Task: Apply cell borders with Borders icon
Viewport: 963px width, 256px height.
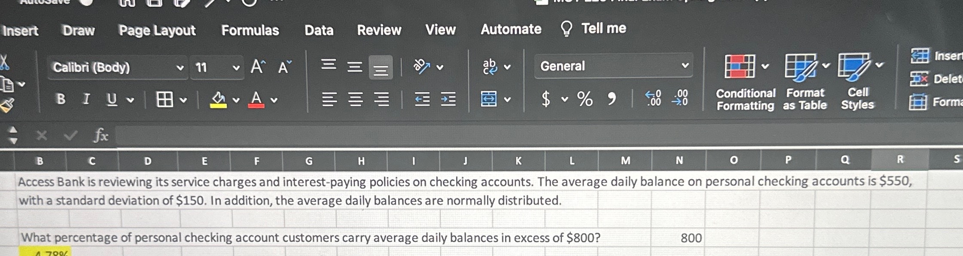Action: click(x=165, y=100)
